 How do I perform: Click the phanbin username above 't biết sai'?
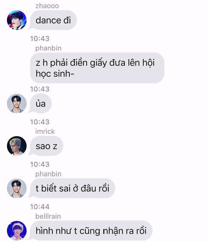pyautogui.click(x=48, y=174)
